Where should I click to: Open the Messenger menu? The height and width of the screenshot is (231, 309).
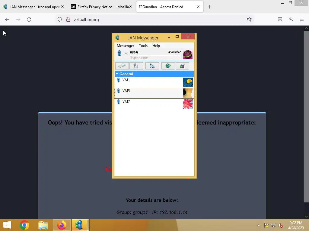pyautogui.click(x=125, y=46)
